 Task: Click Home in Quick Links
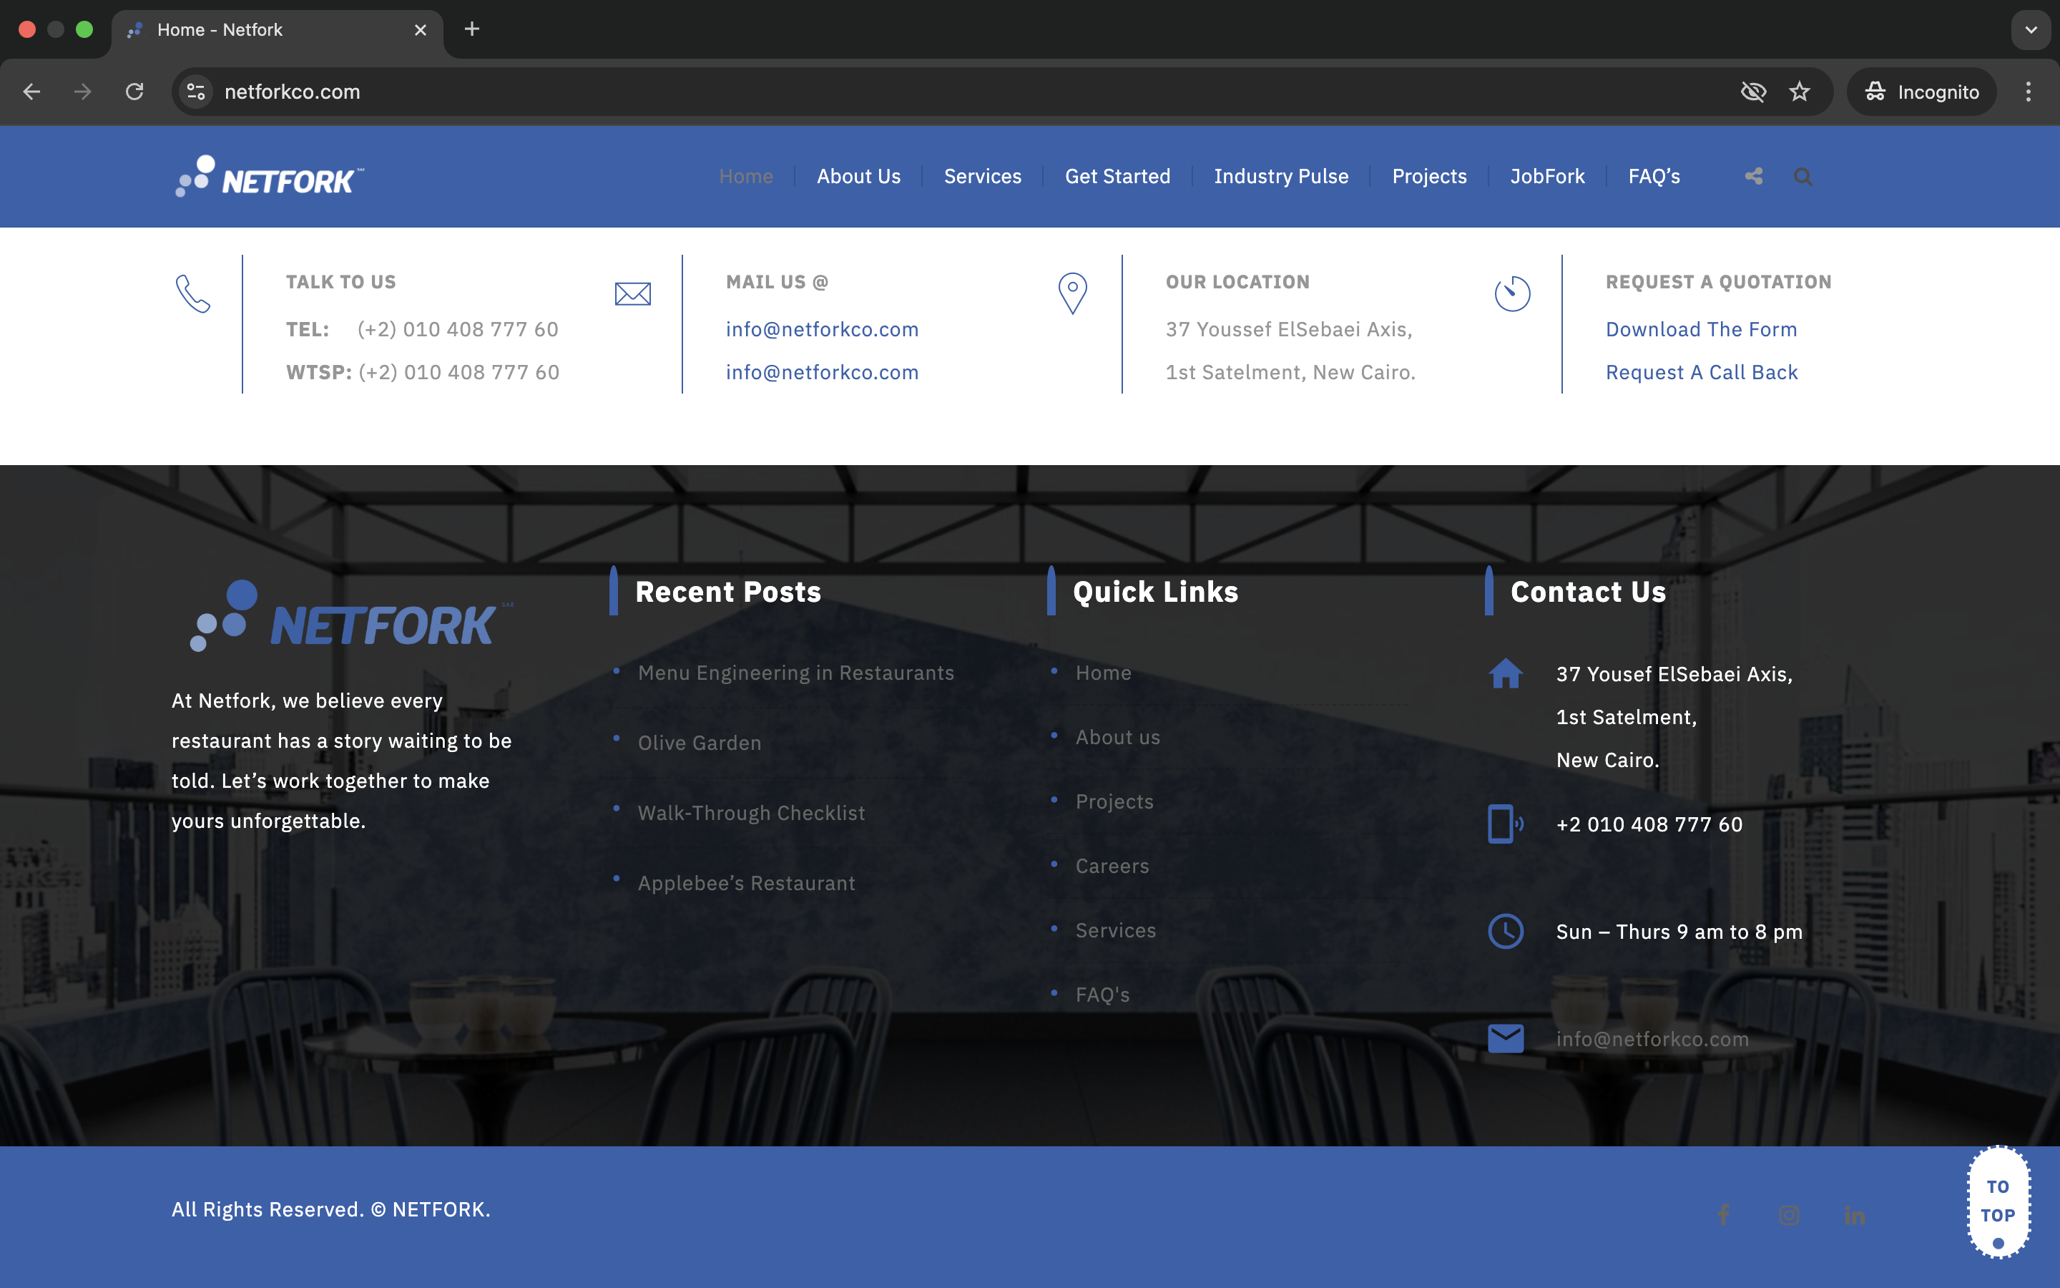1103,673
